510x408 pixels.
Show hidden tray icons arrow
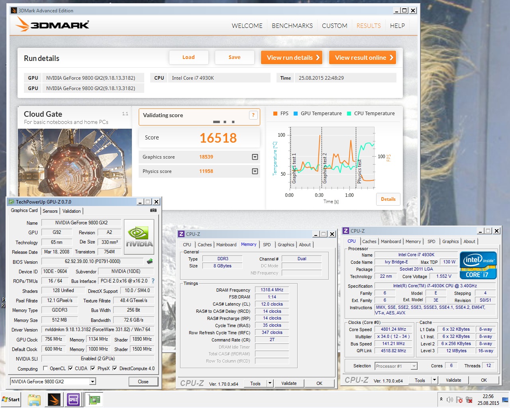pos(441,399)
